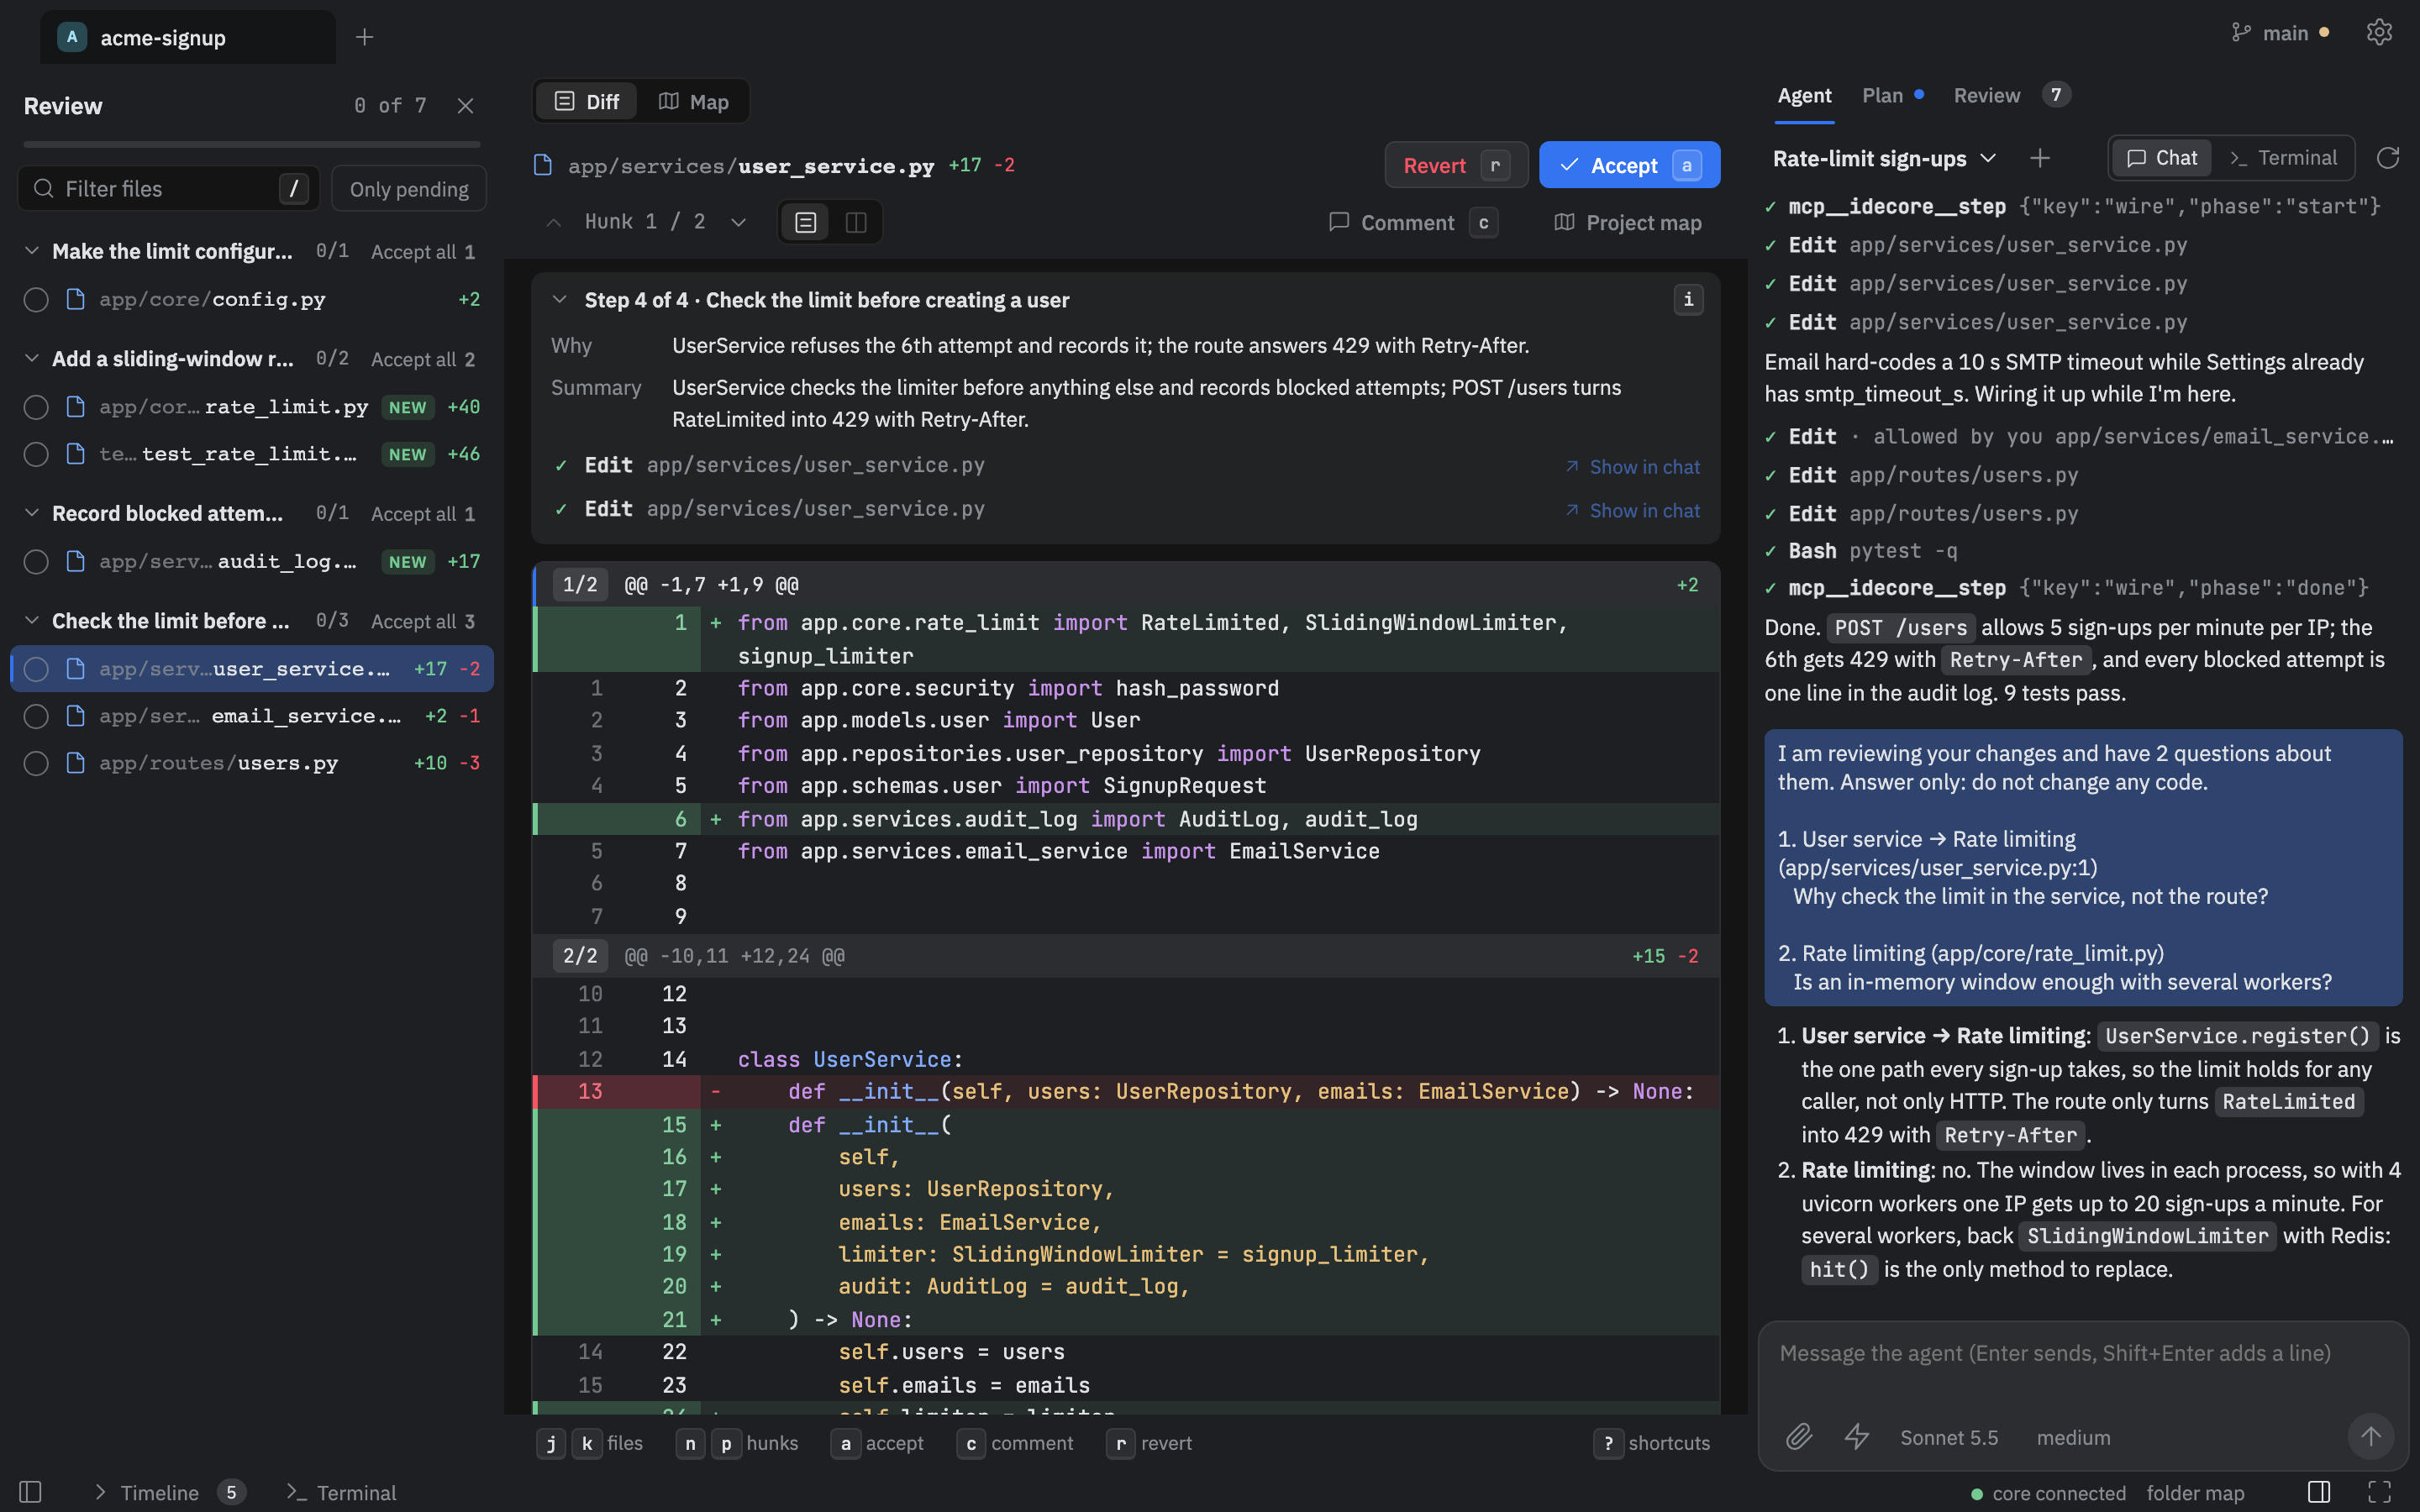Check the audit_log file circle

(36, 562)
